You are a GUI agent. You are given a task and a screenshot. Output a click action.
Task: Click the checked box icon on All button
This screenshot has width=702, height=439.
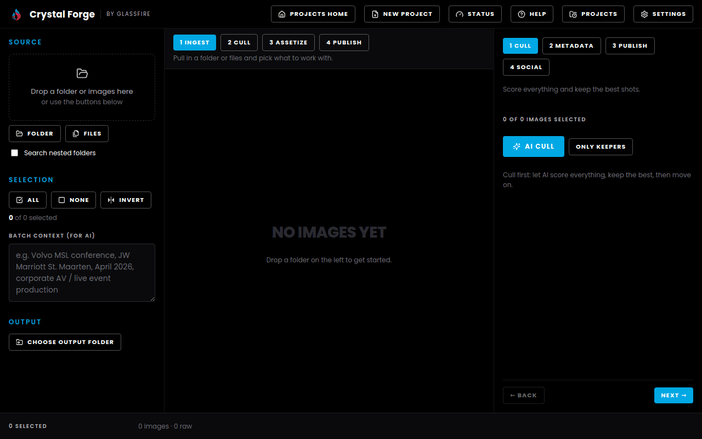(20, 200)
